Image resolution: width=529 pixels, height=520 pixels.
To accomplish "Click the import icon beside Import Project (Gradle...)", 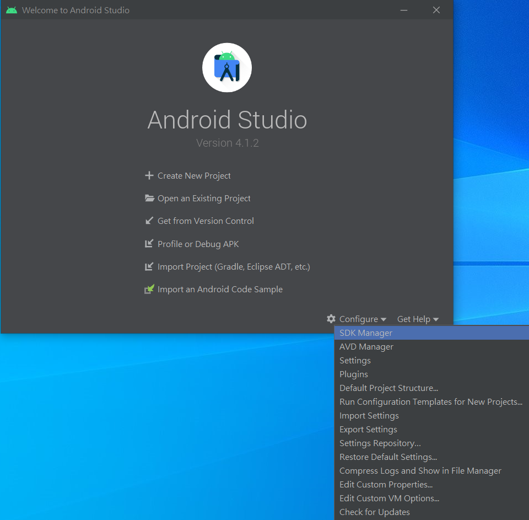I will click(149, 267).
